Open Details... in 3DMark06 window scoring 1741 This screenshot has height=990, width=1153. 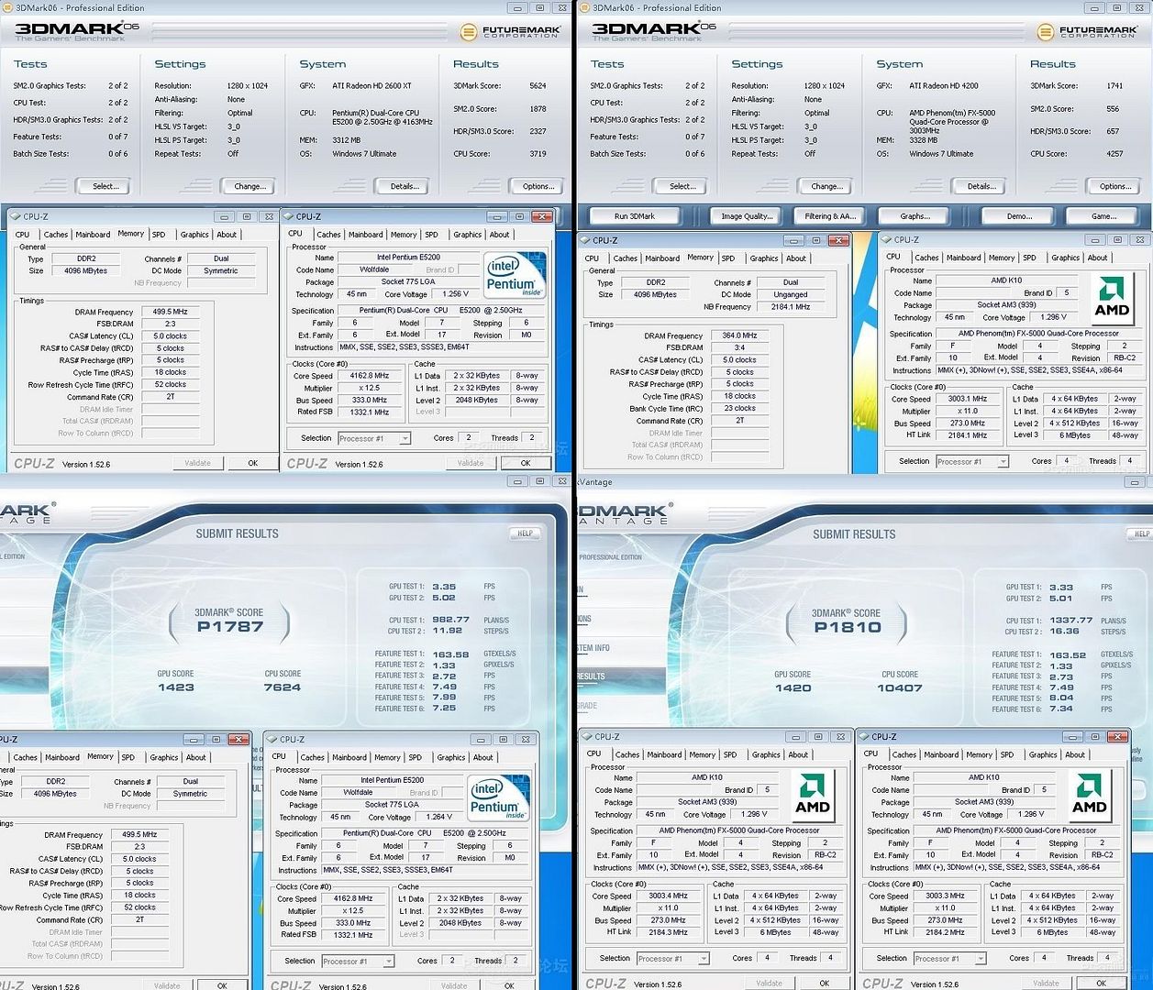click(981, 186)
